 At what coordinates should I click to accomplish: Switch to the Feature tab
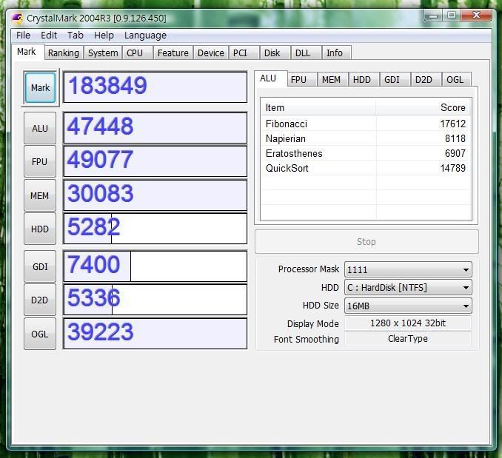click(173, 53)
